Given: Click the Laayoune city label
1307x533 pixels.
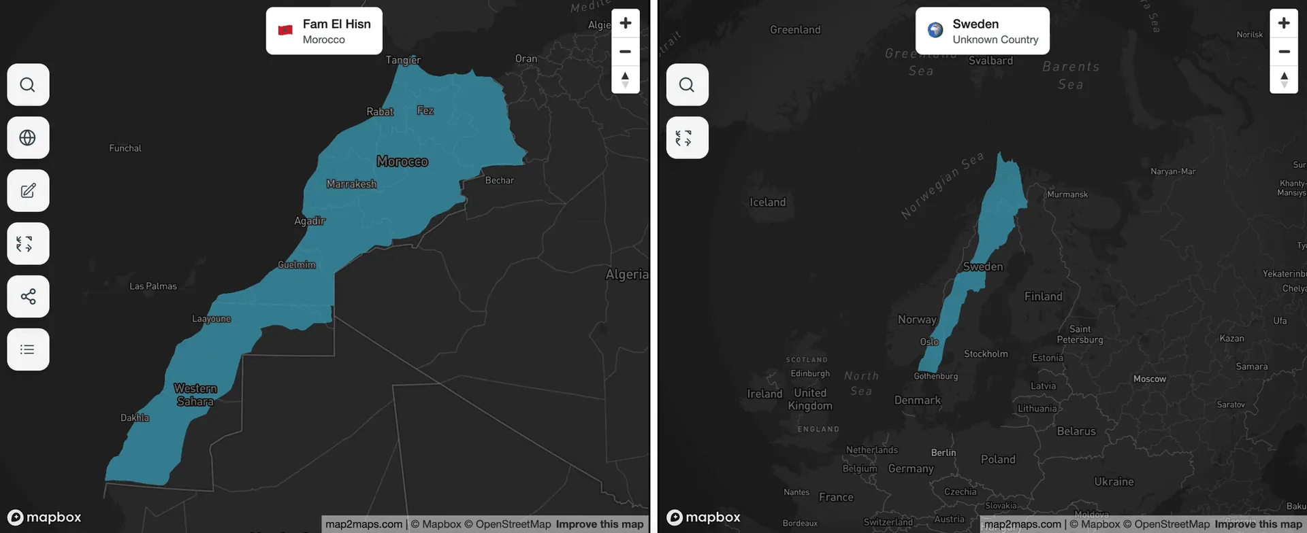Looking at the screenshot, I should pyautogui.click(x=211, y=318).
